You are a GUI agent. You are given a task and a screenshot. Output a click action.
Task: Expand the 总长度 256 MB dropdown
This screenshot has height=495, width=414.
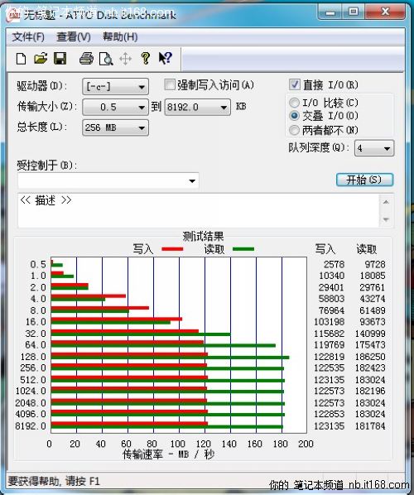pyautogui.click(x=116, y=127)
